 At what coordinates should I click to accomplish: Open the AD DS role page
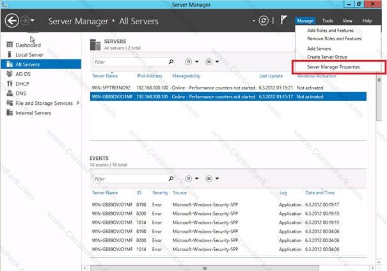coord(23,74)
